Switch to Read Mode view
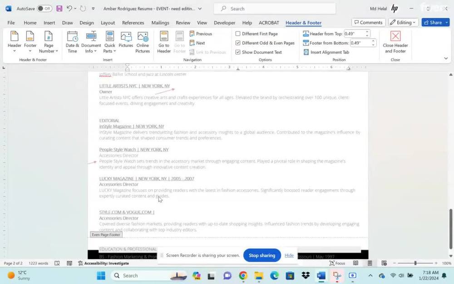 [x=355, y=263]
